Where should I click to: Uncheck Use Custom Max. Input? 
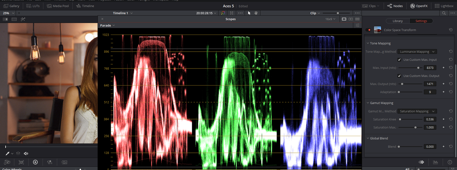pyautogui.click(x=400, y=60)
